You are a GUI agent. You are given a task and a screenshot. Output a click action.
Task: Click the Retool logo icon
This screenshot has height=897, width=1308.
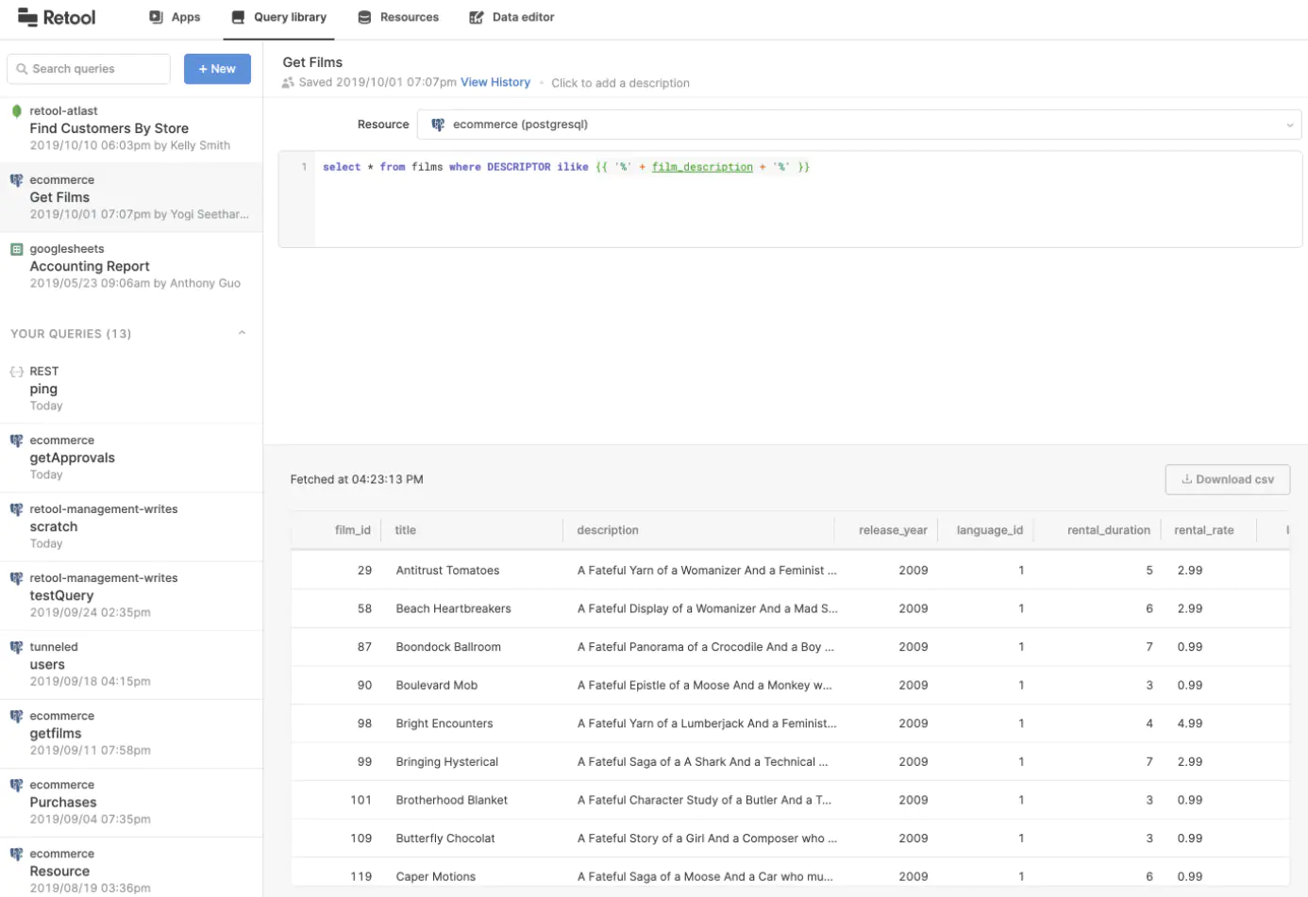point(27,17)
